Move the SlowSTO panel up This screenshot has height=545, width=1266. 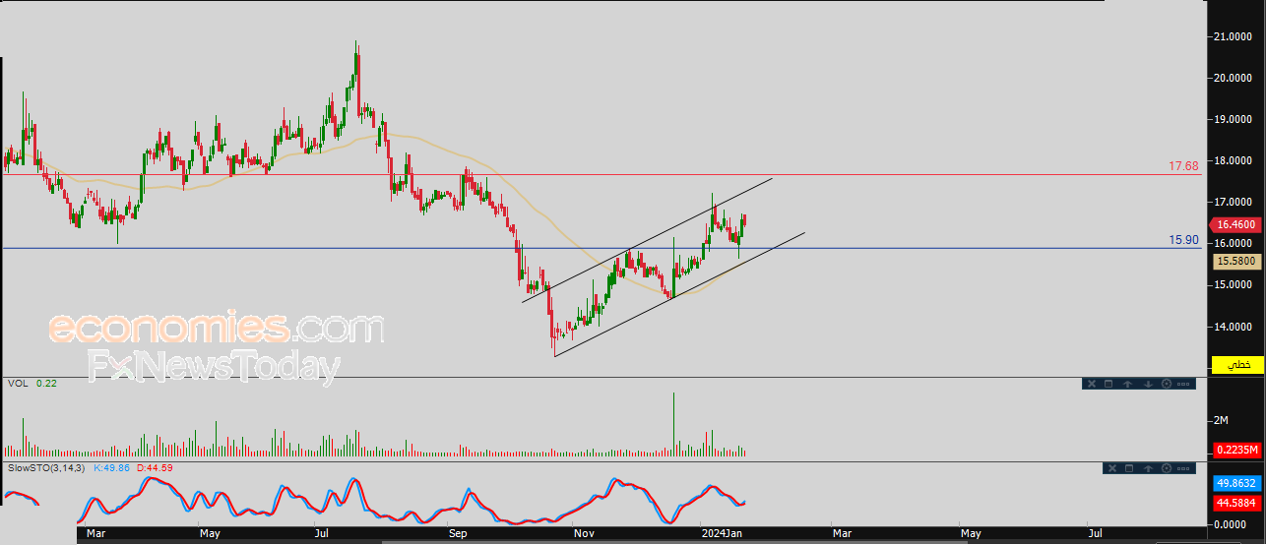(x=1148, y=468)
